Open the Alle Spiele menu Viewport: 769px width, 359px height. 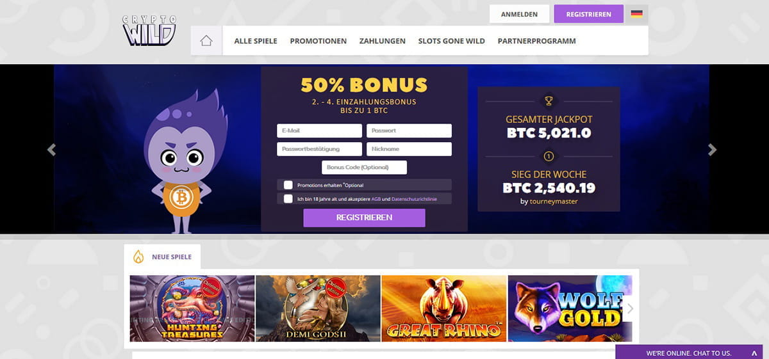click(x=256, y=41)
